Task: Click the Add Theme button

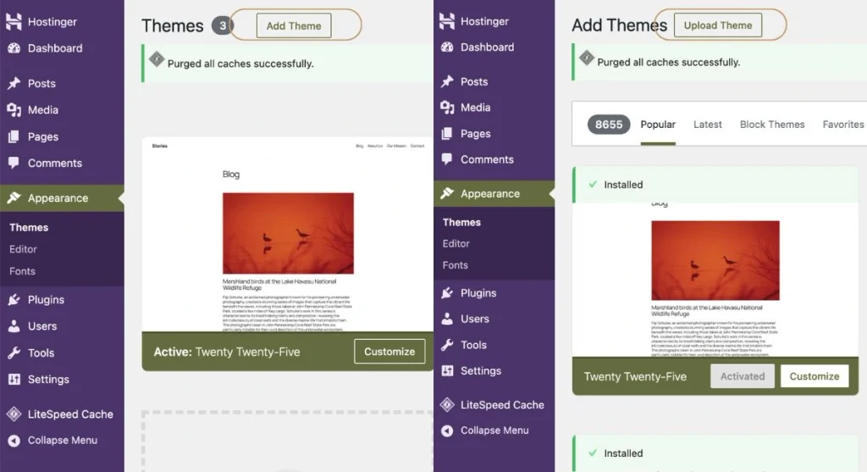Action: [x=294, y=26]
